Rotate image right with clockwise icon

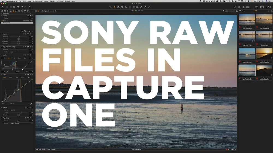[x=263, y=7]
